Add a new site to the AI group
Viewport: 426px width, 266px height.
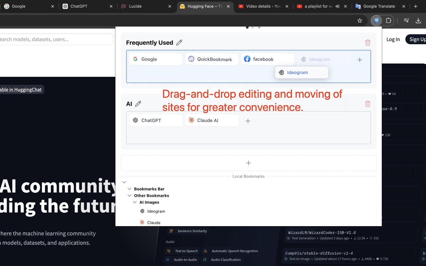248,121
